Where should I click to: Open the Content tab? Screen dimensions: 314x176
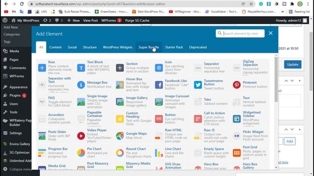(x=55, y=47)
